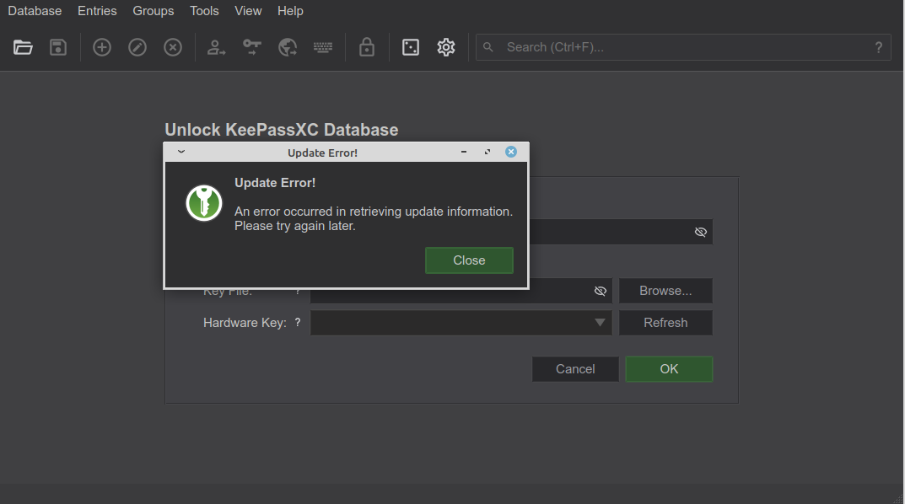Open the Password Generator dice icon
905x504 pixels.
[x=411, y=47]
